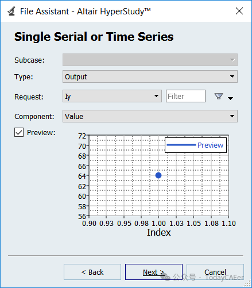
Task: Click the HyperStudy microscope icon in title bar
Action: click(x=11, y=11)
